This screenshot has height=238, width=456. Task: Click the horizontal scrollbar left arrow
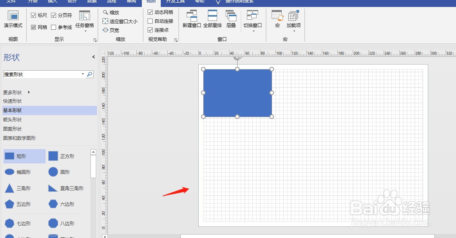coord(105,236)
